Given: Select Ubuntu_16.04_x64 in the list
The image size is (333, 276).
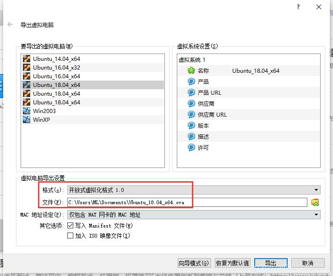Looking at the screenshot, I should click(x=93, y=76).
